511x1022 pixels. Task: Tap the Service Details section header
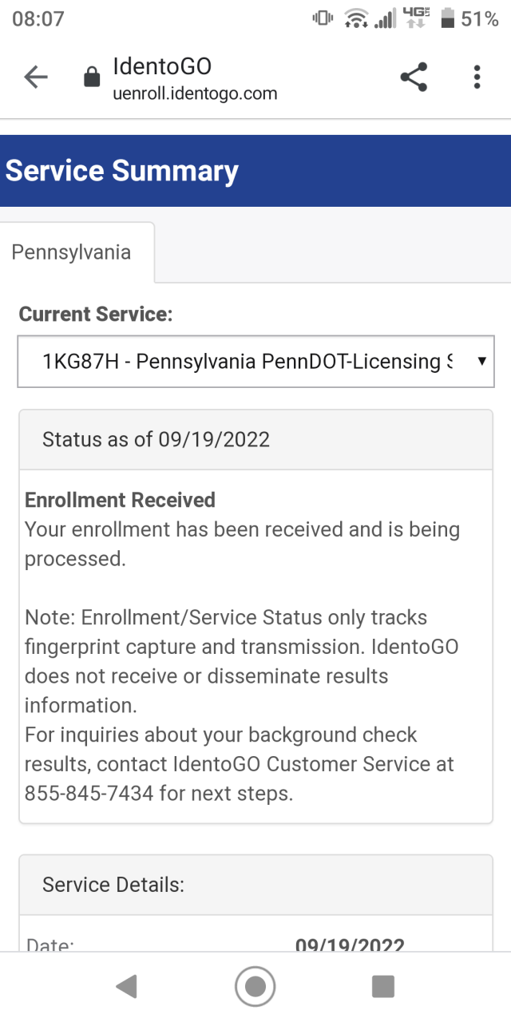tap(113, 885)
